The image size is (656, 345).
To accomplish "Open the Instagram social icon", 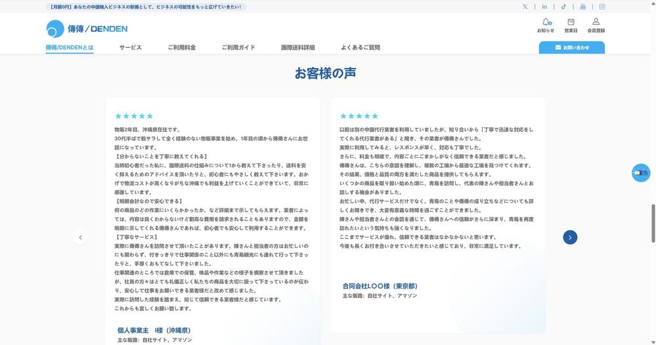I will pyautogui.click(x=602, y=7).
